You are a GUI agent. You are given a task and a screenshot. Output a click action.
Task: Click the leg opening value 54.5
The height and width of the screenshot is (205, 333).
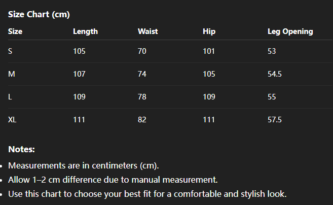274,74
